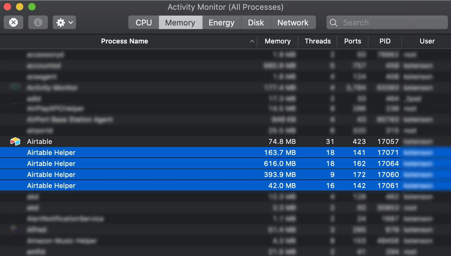Select the Airtable process row
Viewport: 451px width, 256px height.
coord(225,141)
